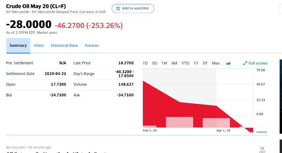This screenshot has height=153, width=282.
Task: Set chart range to 1Y
Action: (x=196, y=63)
